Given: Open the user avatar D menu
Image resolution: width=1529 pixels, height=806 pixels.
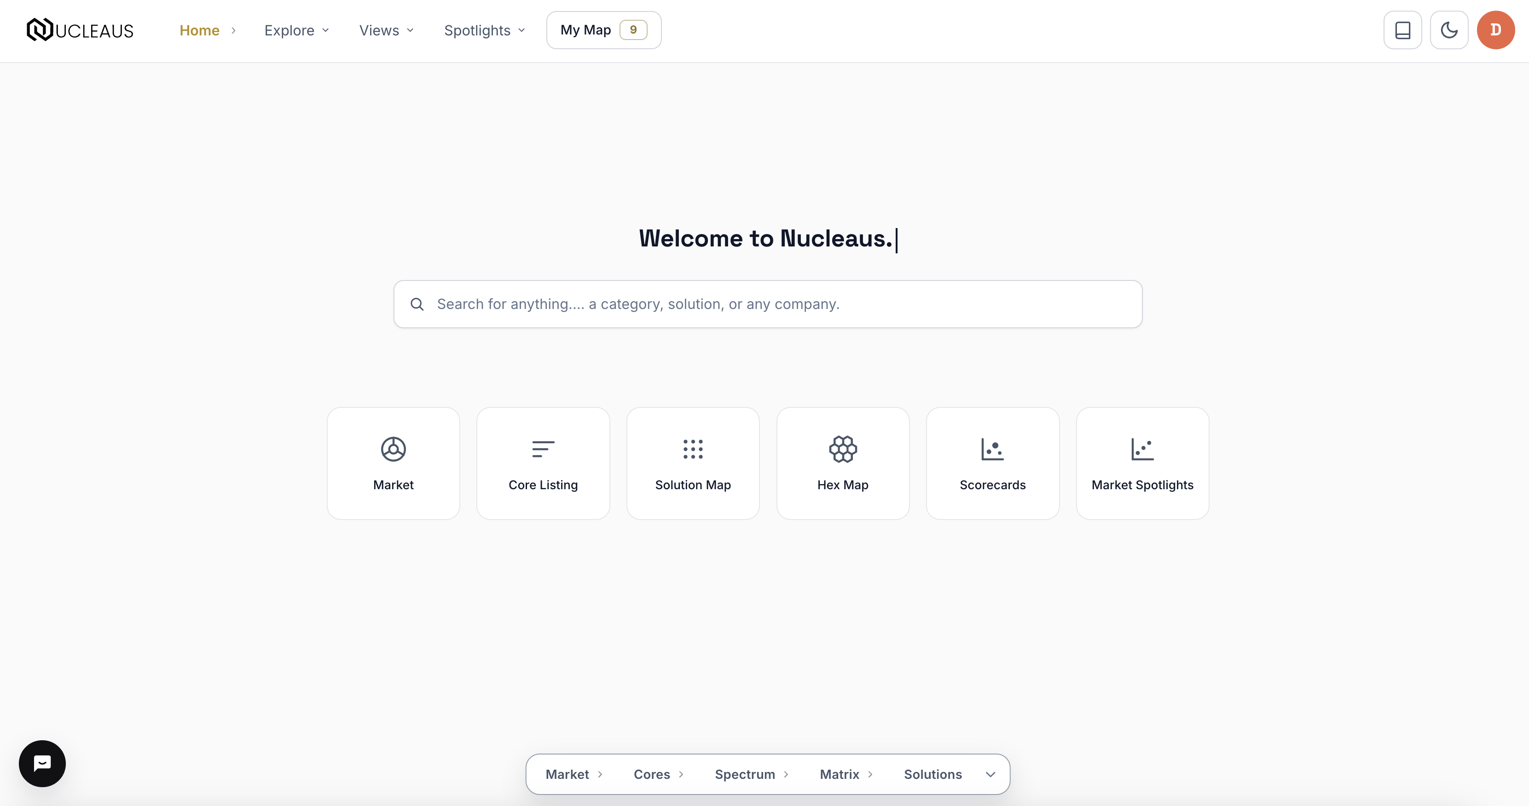Looking at the screenshot, I should pyautogui.click(x=1496, y=29).
